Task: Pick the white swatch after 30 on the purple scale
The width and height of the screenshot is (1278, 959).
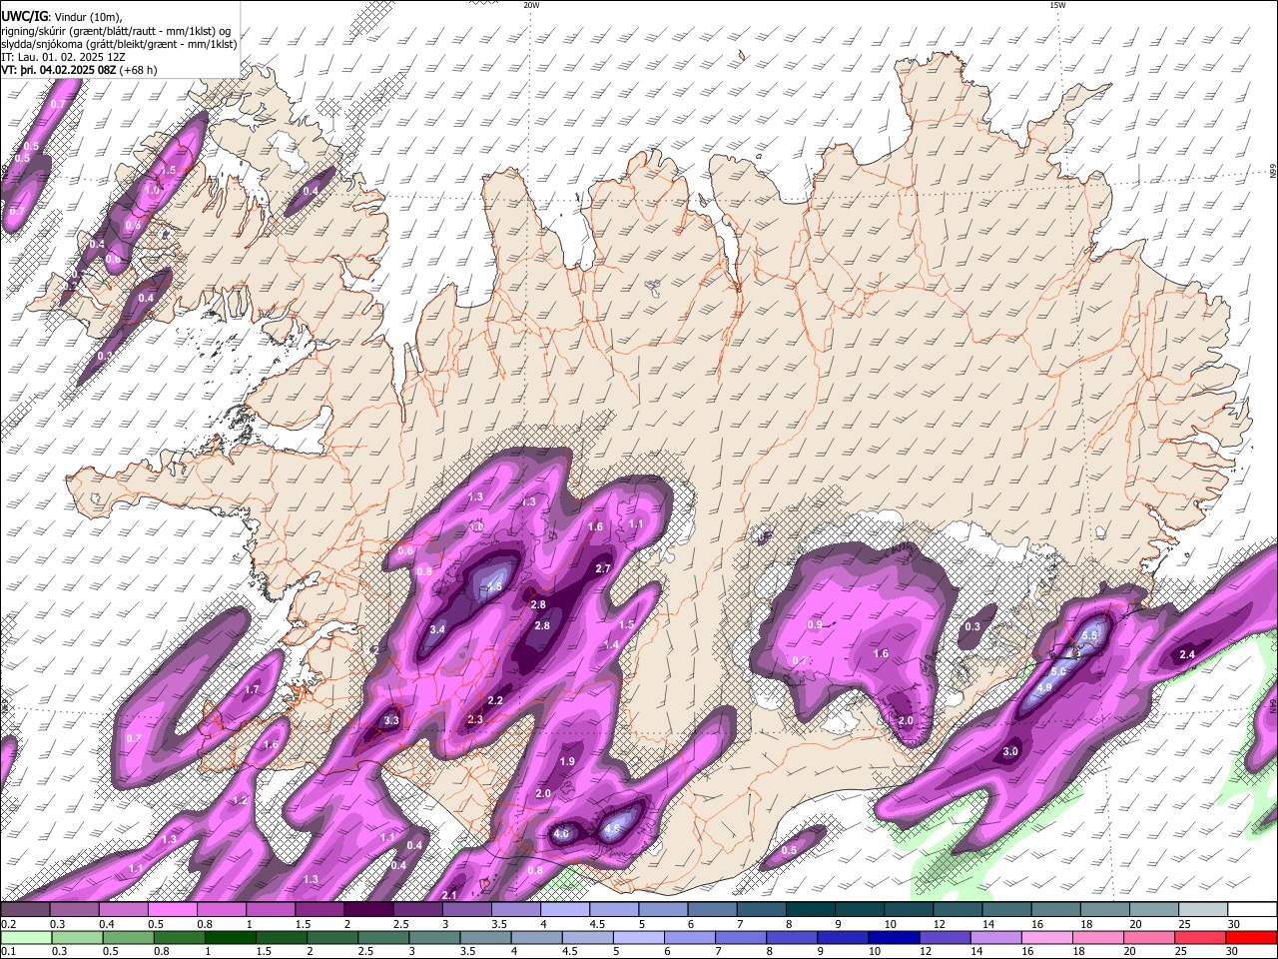Action: tap(1251, 910)
